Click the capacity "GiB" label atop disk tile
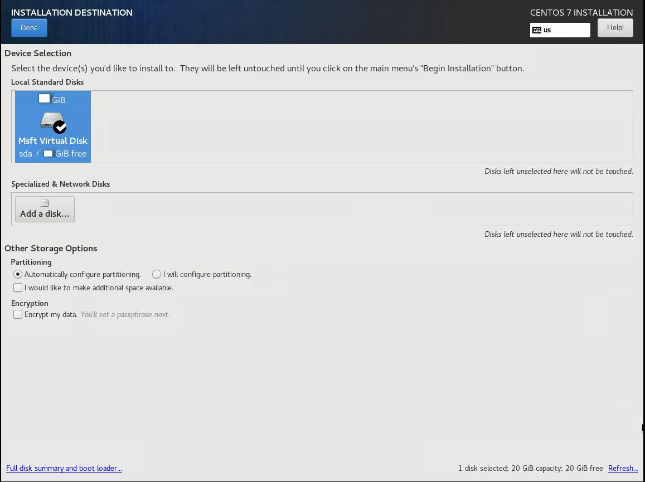The width and height of the screenshot is (645, 482). point(59,100)
